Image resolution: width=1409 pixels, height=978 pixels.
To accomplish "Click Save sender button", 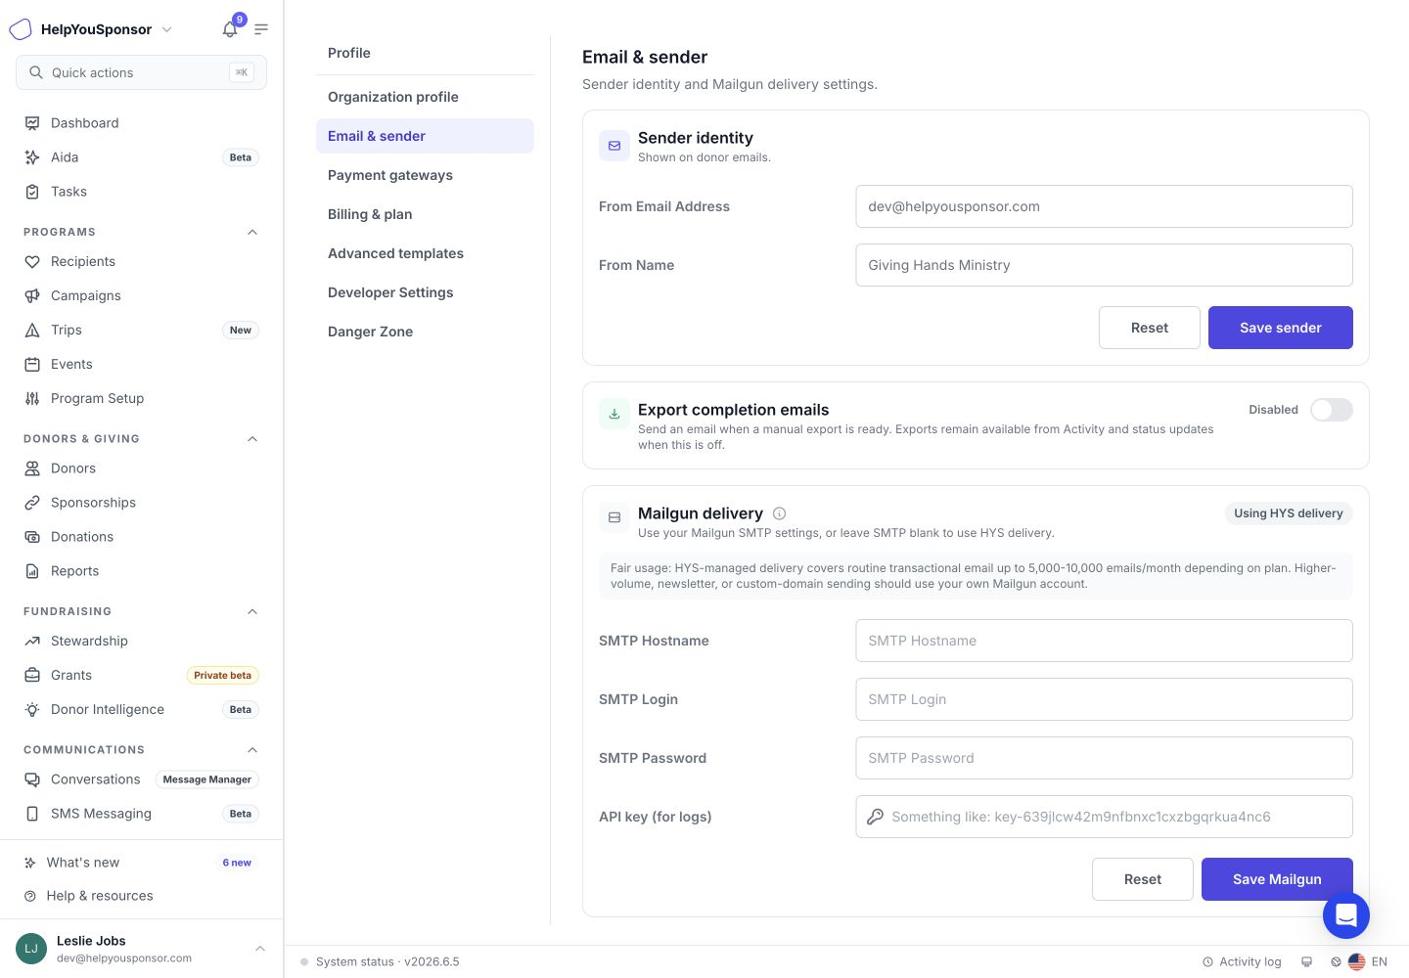I will [x=1281, y=328].
